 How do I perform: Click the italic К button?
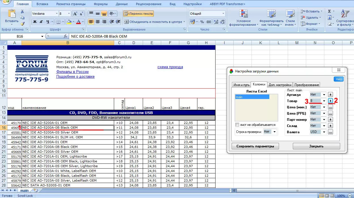[41, 22]
